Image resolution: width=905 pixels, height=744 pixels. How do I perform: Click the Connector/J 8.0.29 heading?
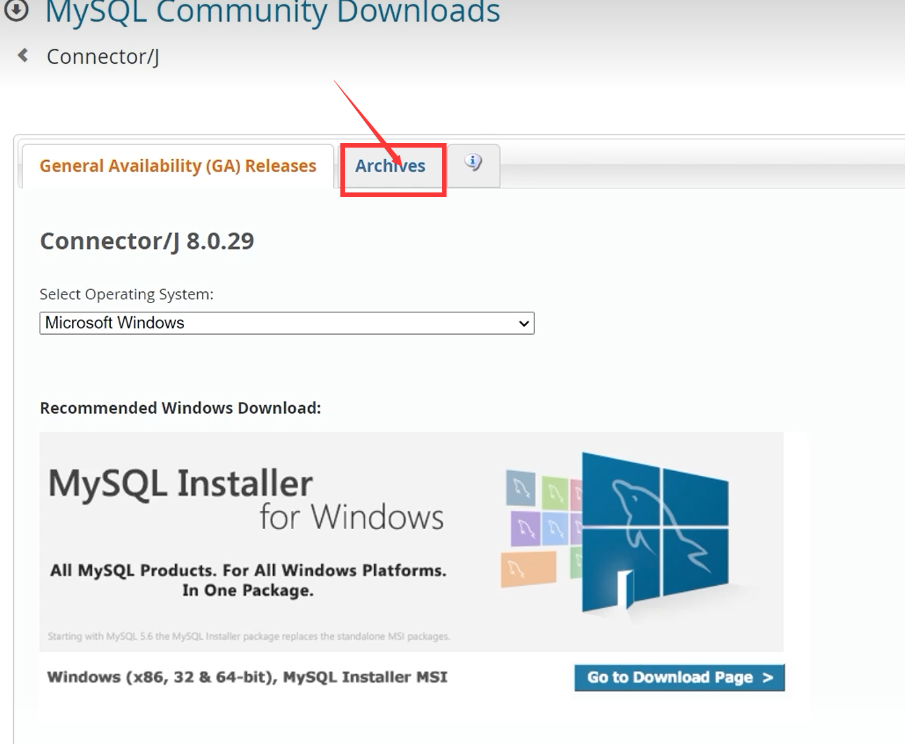pyautogui.click(x=147, y=241)
